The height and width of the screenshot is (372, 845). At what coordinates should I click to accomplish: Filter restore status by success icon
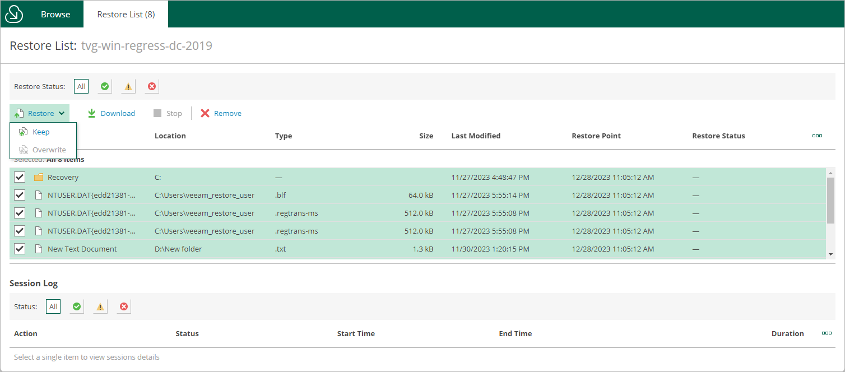pyautogui.click(x=104, y=86)
